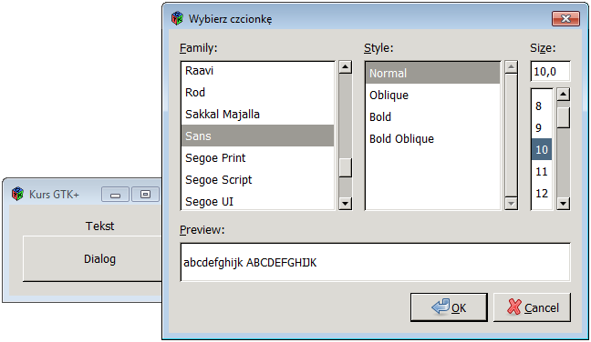591x342 pixels.
Task: Click the Kurs GTK+ window icon
Action: pos(17,194)
